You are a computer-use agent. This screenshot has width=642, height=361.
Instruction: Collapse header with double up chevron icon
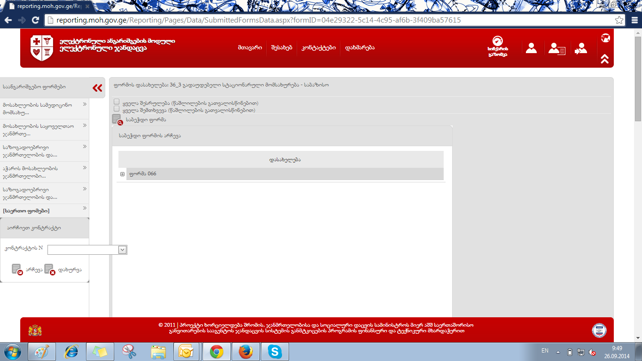(x=605, y=59)
